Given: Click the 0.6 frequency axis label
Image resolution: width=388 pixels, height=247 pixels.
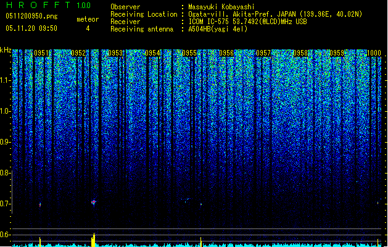Looking at the screenshot, I should click(5, 235).
